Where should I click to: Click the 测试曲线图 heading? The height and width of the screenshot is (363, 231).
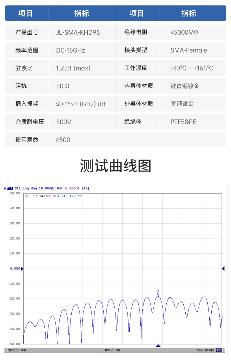pyautogui.click(x=115, y=166)
